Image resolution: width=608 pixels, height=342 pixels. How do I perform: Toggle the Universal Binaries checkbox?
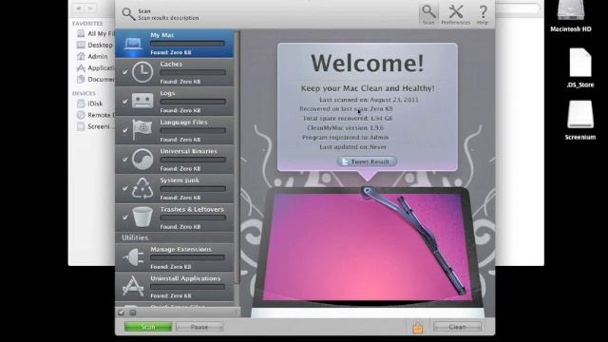click(x=124, y=160)
